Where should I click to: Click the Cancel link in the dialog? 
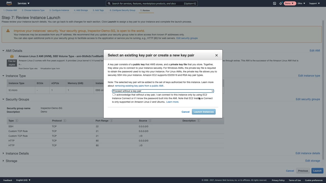click(185, 112)
